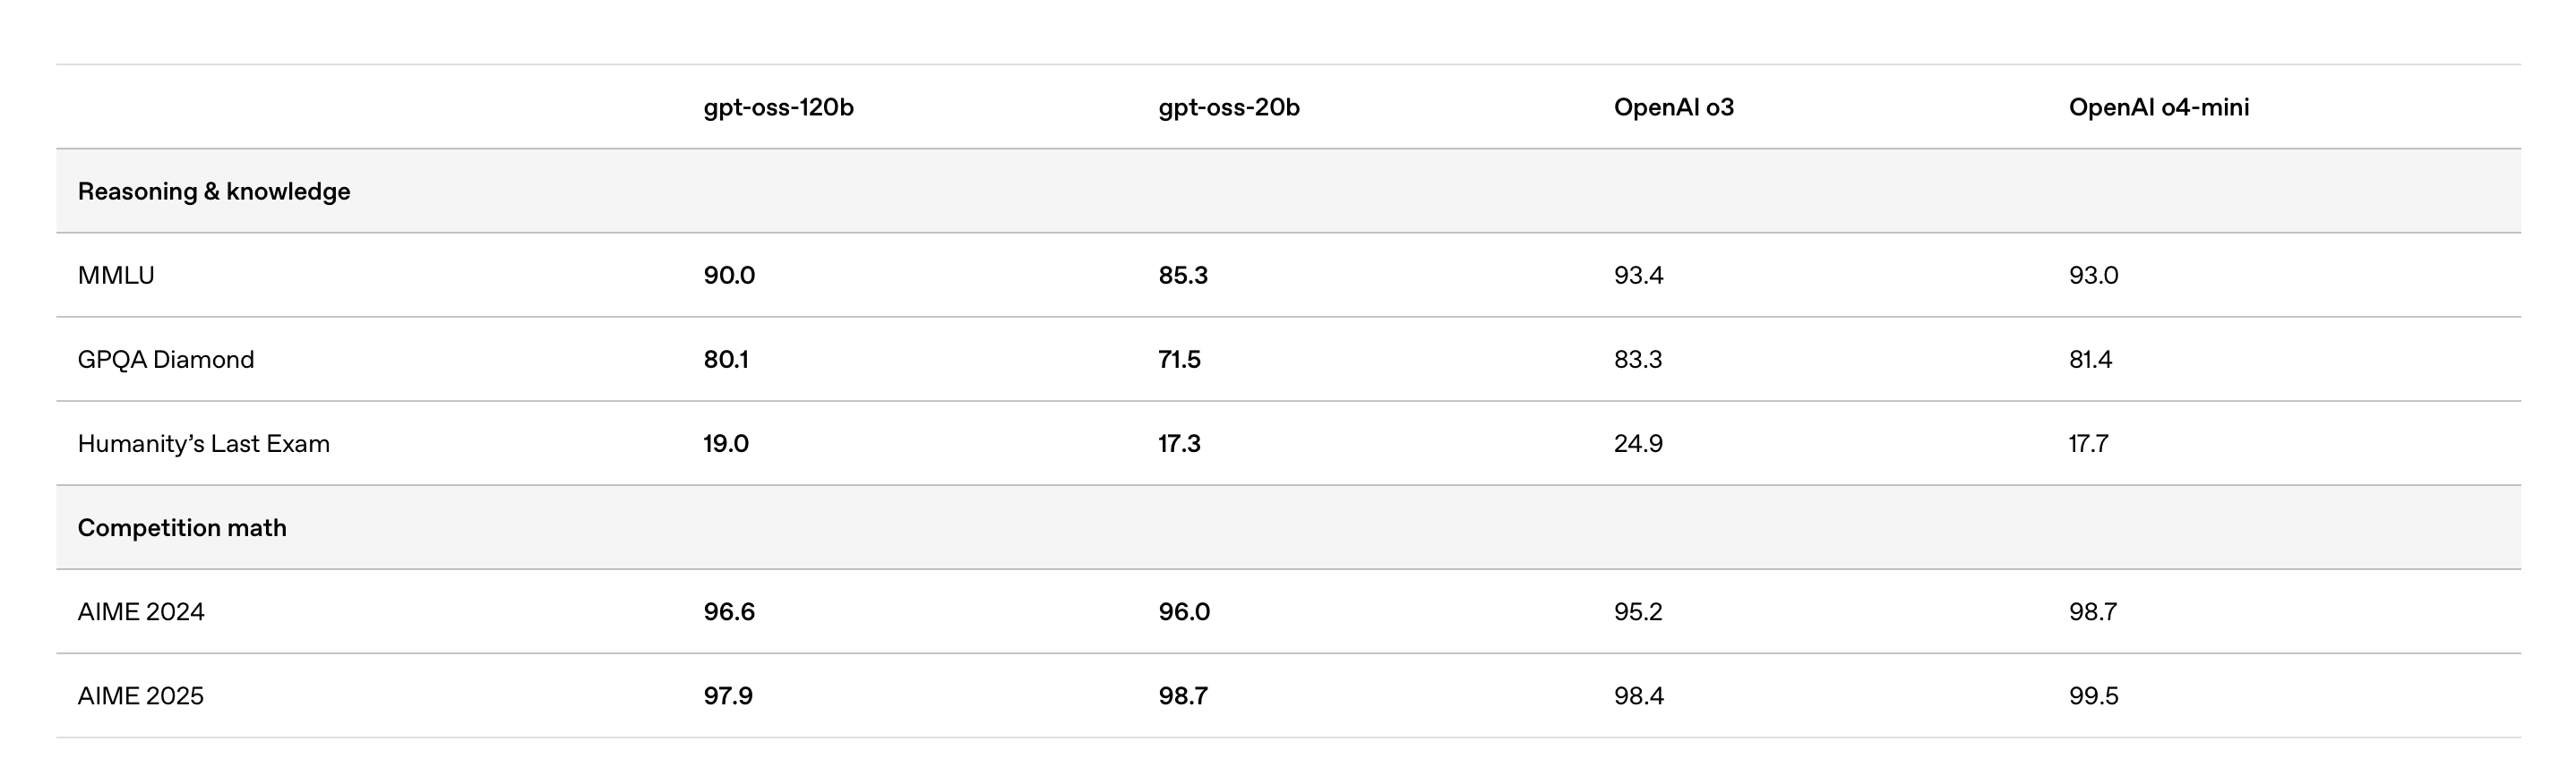The width and height of the screenshot is (2576, 784).
Task: Click the gpt-oss-120b column header
Action: pos(778,108)
